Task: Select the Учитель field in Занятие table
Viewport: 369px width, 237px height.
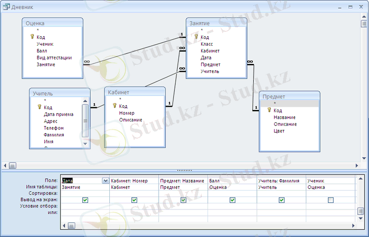Action: [x=210, y=71]
